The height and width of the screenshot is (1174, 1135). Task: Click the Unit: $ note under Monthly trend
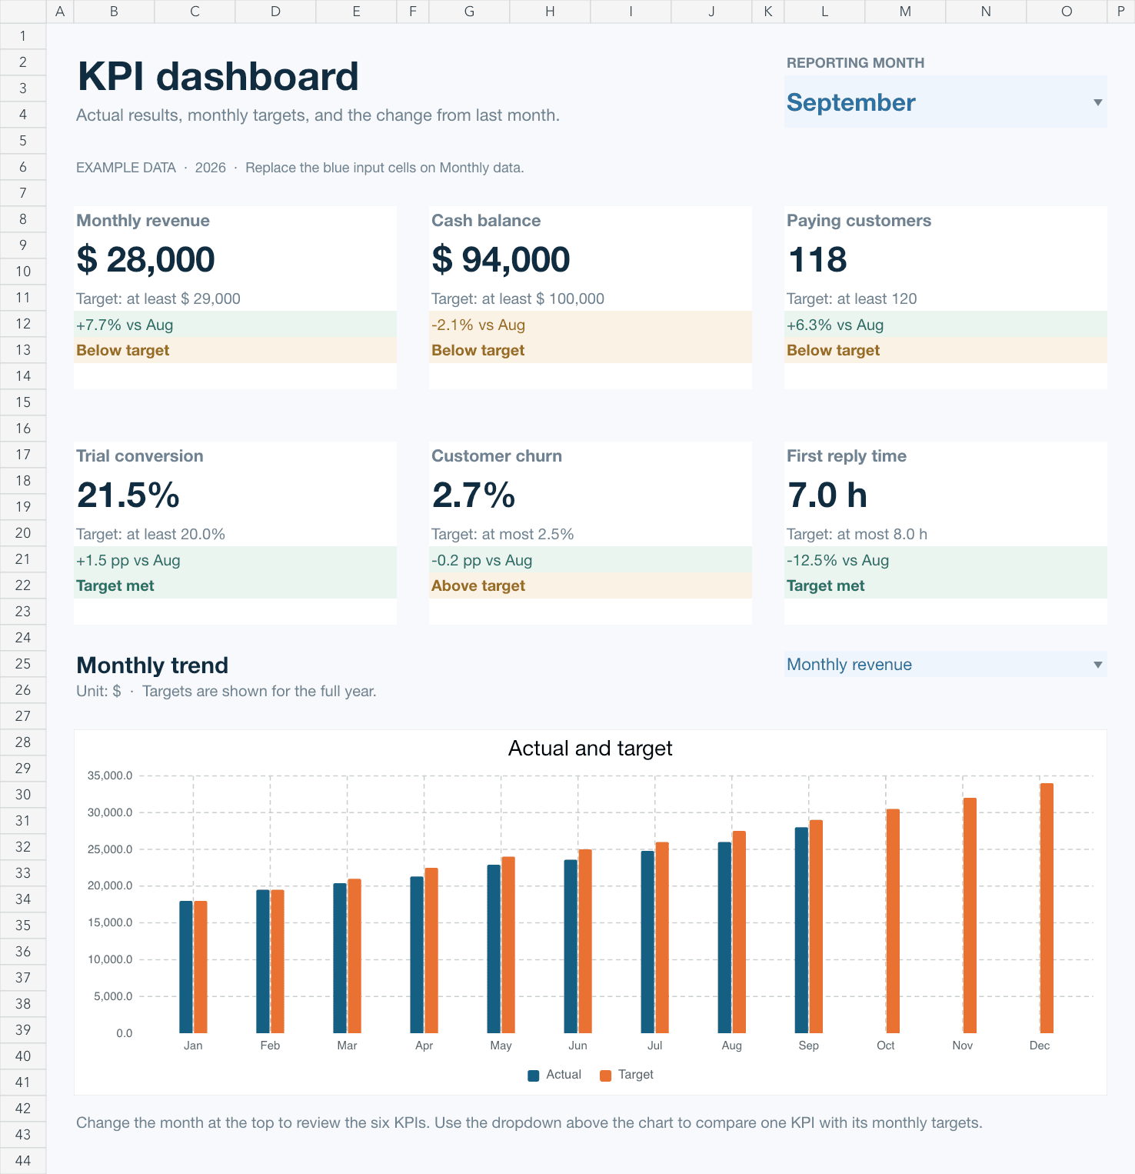click(x=226, y=691)
